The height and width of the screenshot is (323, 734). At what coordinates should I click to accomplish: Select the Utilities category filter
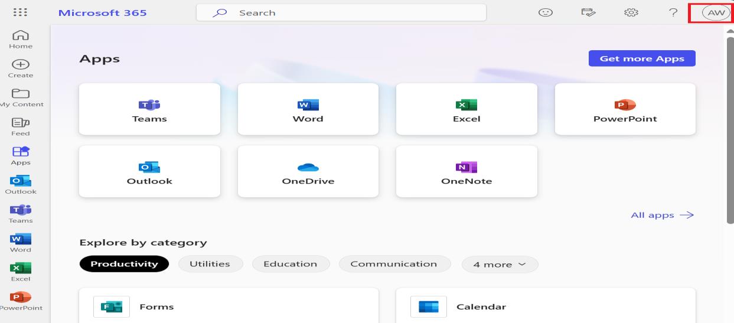coord(210,264)
